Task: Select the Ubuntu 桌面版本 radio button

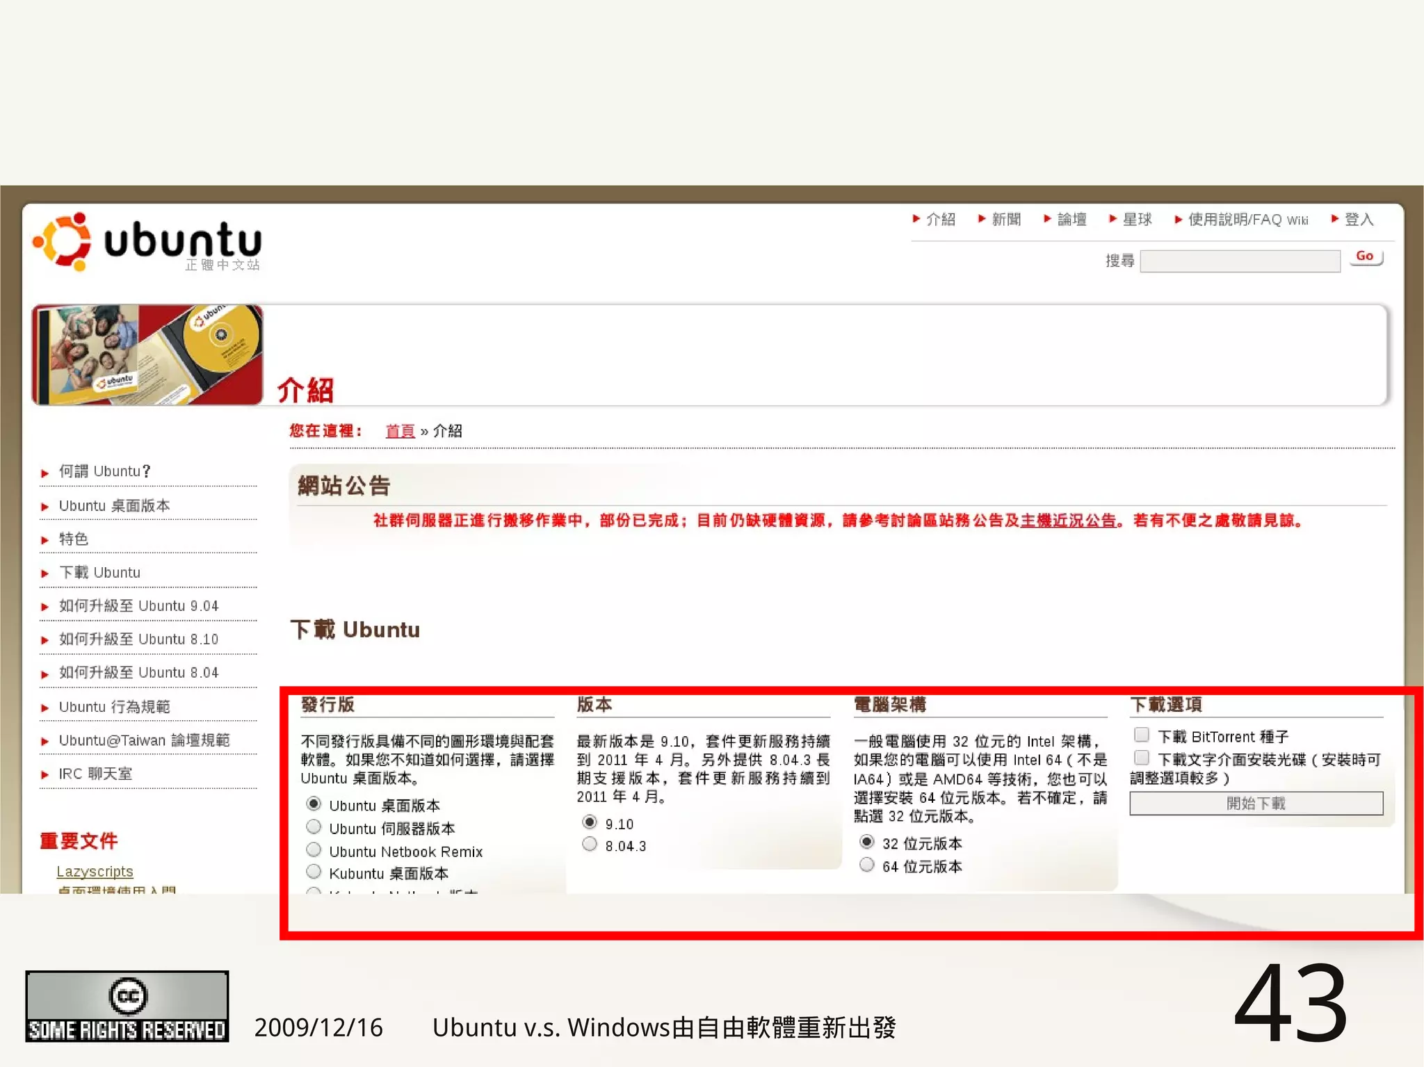Action: [x=314, y=804]
